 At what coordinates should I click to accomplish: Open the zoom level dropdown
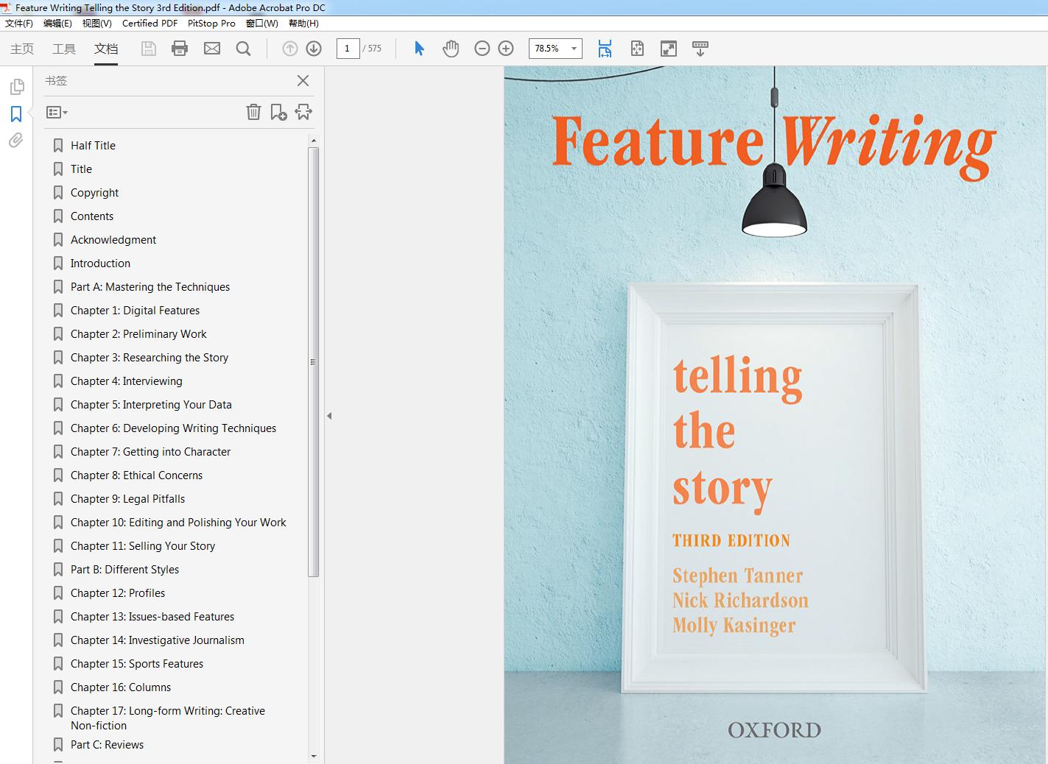574,49
